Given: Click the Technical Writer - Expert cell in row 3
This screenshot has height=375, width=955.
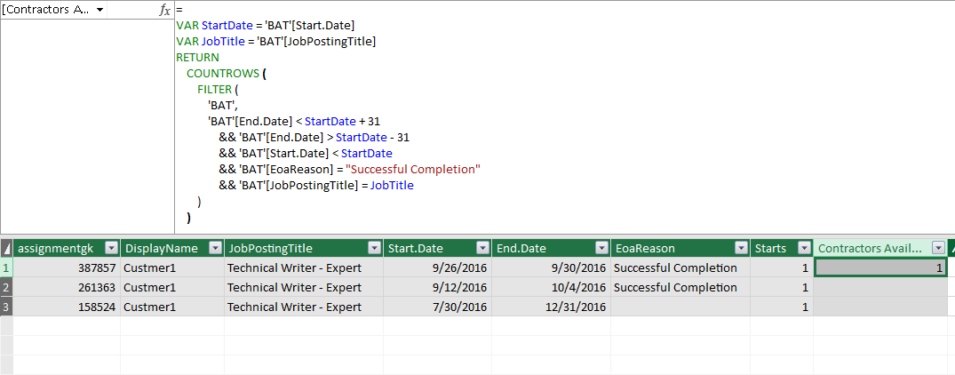Looking at the screenshot, I should tap(304, 307).
